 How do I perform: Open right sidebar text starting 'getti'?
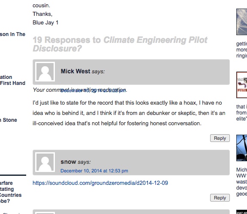242,50
